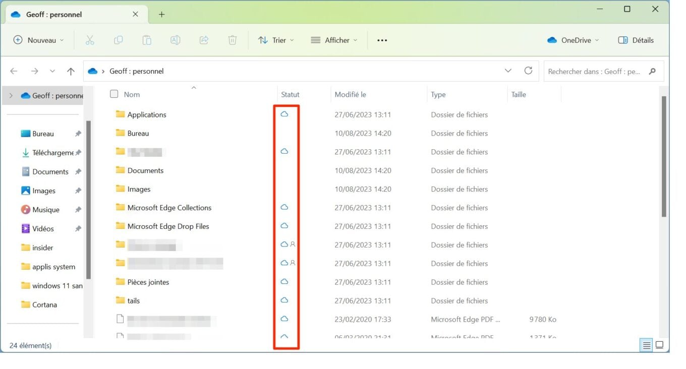Go back with the left arrow

(x=14, y=71)
